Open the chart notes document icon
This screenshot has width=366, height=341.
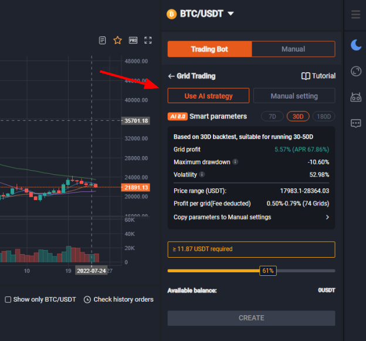point(103,40)
